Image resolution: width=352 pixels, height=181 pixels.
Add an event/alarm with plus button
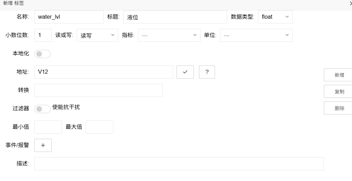pos(43,145)
